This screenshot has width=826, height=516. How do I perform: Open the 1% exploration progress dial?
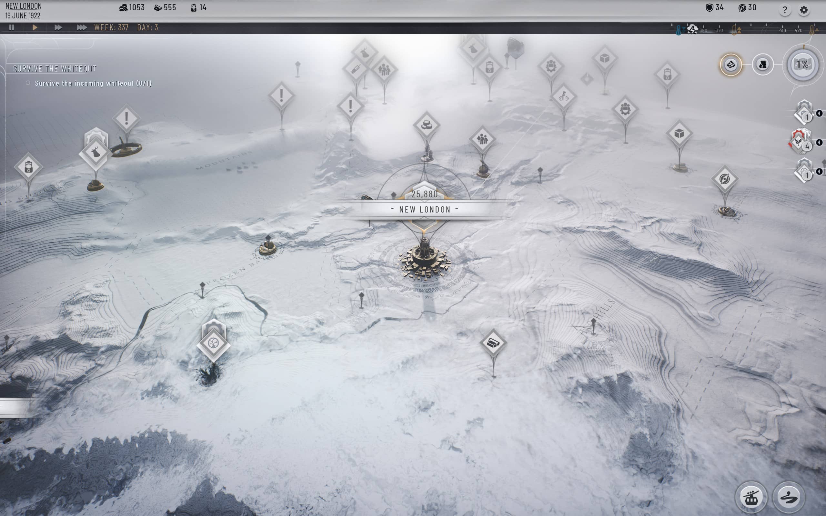pos(802,64)
